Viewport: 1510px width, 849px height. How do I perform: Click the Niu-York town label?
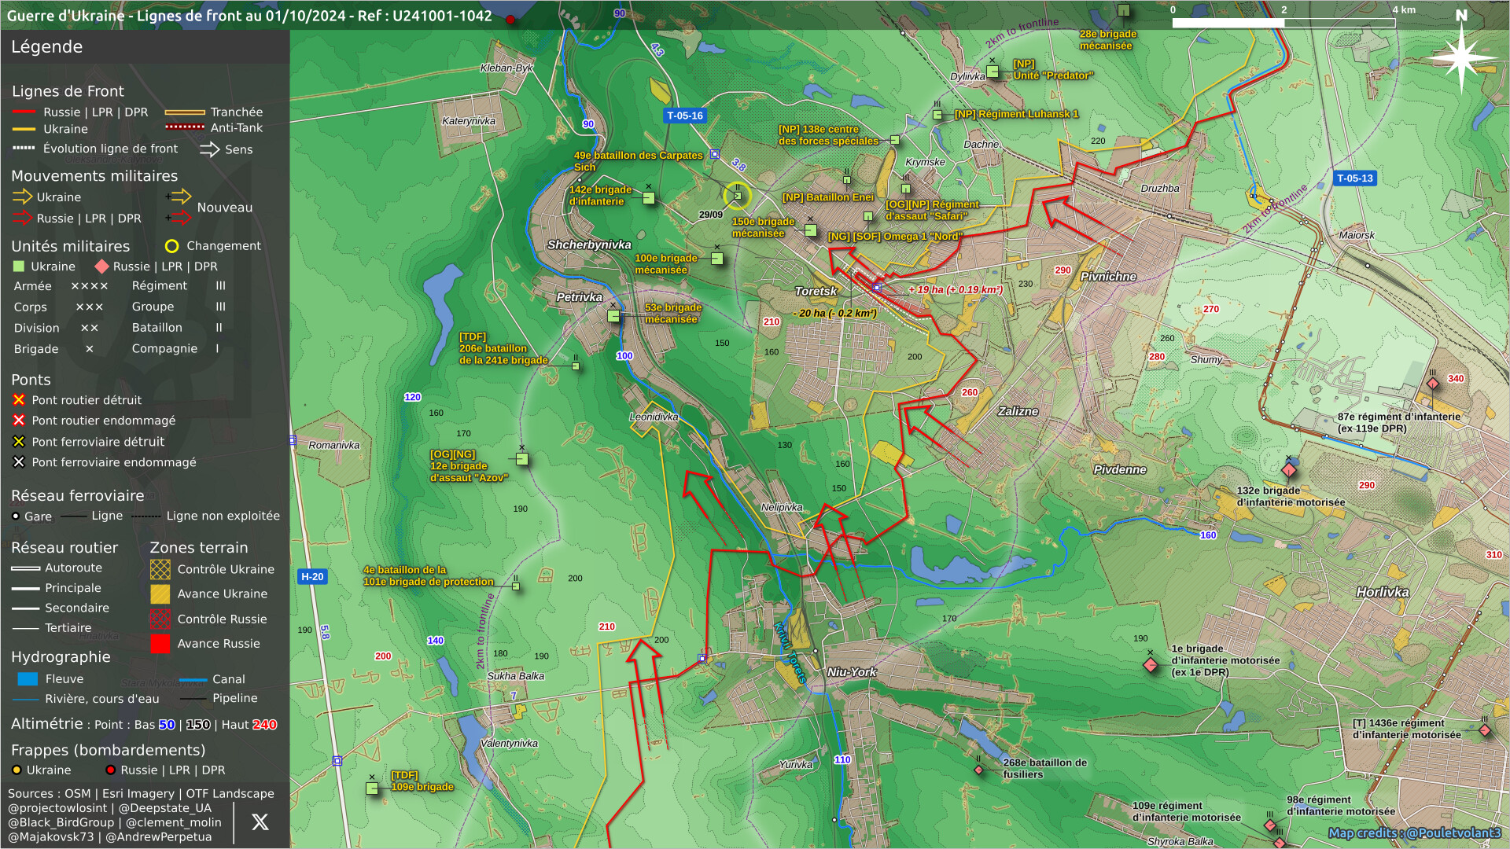pos(851,672)
